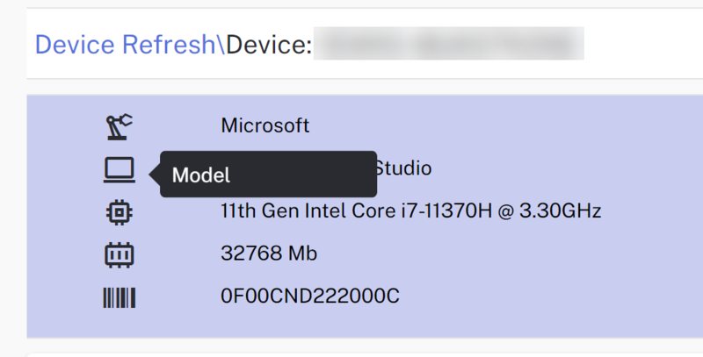
Task: Click the processor chip icon
Action: (118, 211)
